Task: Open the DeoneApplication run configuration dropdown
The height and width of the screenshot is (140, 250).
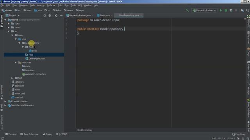Action: (204, 10)
